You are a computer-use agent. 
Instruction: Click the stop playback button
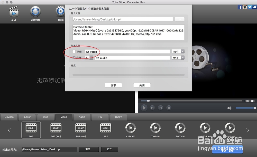click(x=169, y=108)
